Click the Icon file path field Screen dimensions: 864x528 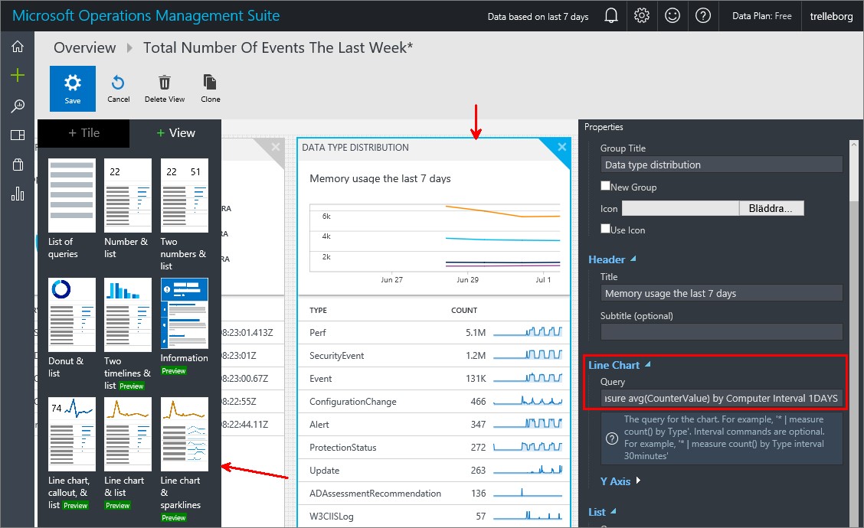tap(680, 208)
